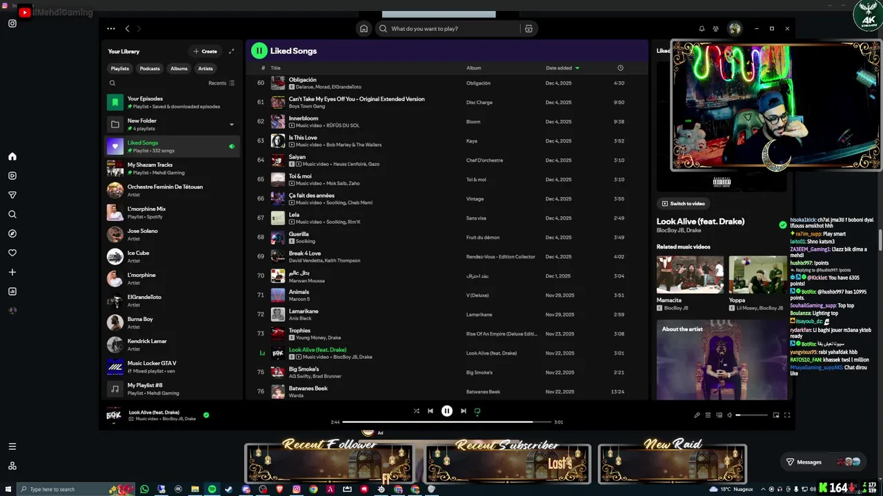Open the three-dot Spotify app menu
This screenshot has width=883, height=496.
tap(111, 29)
